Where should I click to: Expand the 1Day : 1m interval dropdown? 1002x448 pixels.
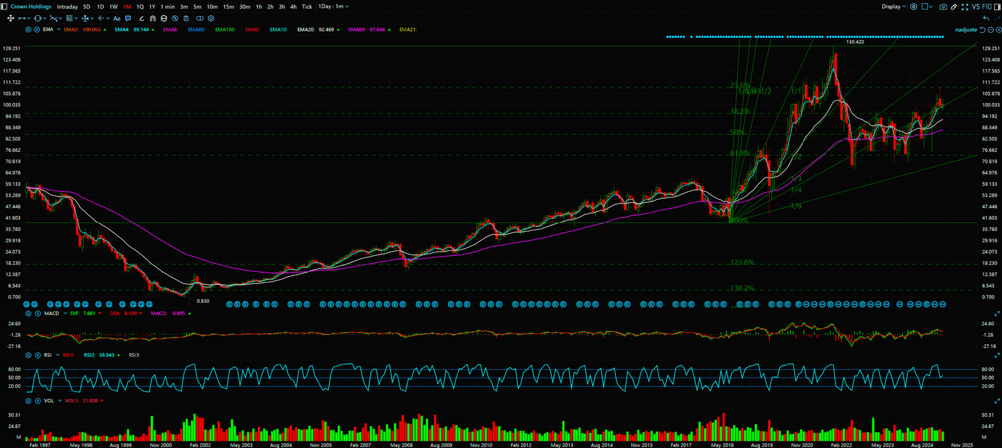click(334, 7)
